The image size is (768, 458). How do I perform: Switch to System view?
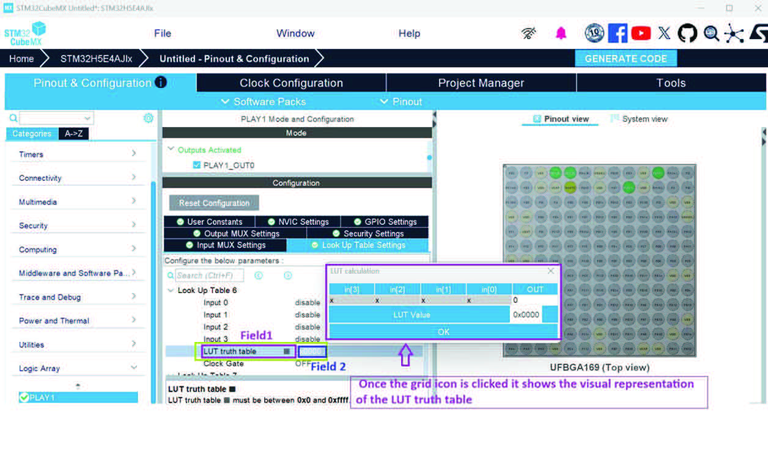click(639, 119)
